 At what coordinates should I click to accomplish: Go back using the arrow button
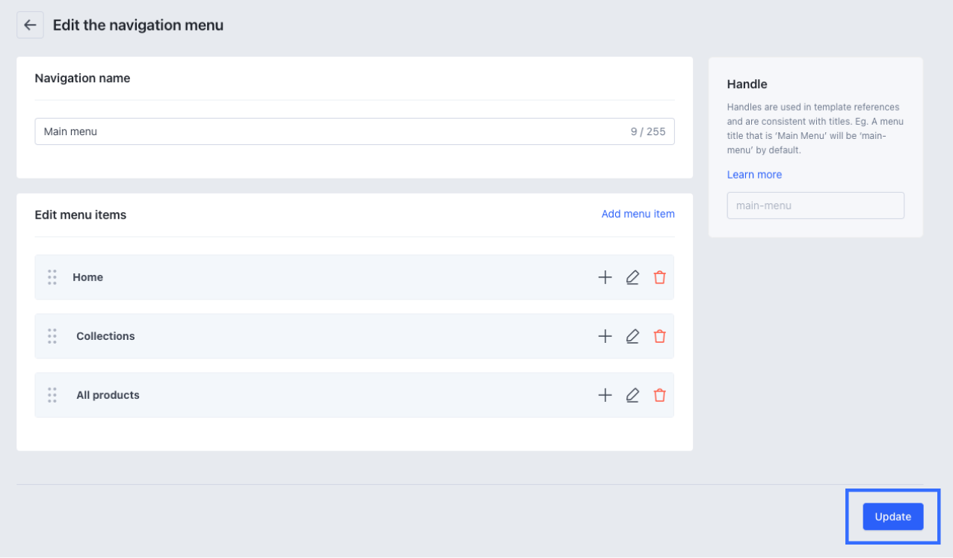pyautogui.click(x=30, y=25)
